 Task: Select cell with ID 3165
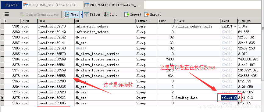coord(12,103)
